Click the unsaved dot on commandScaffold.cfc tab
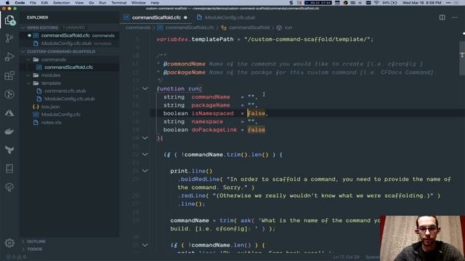The image size is (465, 261). click(x=186, y=17)
